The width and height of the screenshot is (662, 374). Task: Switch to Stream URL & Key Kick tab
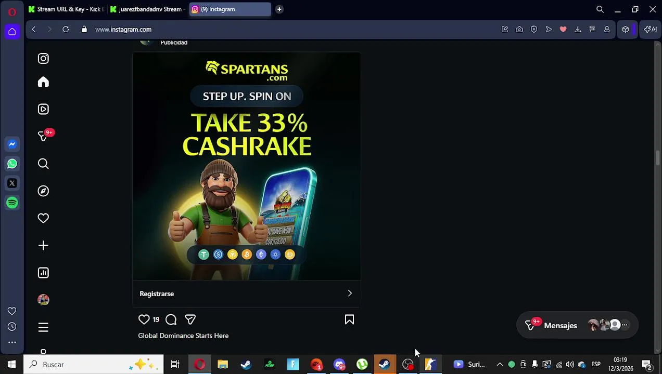[x=66, y=9]
